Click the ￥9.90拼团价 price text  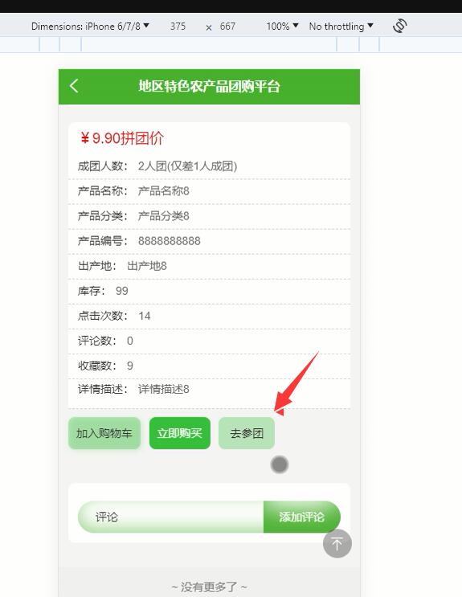pyautogui.click(x=122, y=138)
